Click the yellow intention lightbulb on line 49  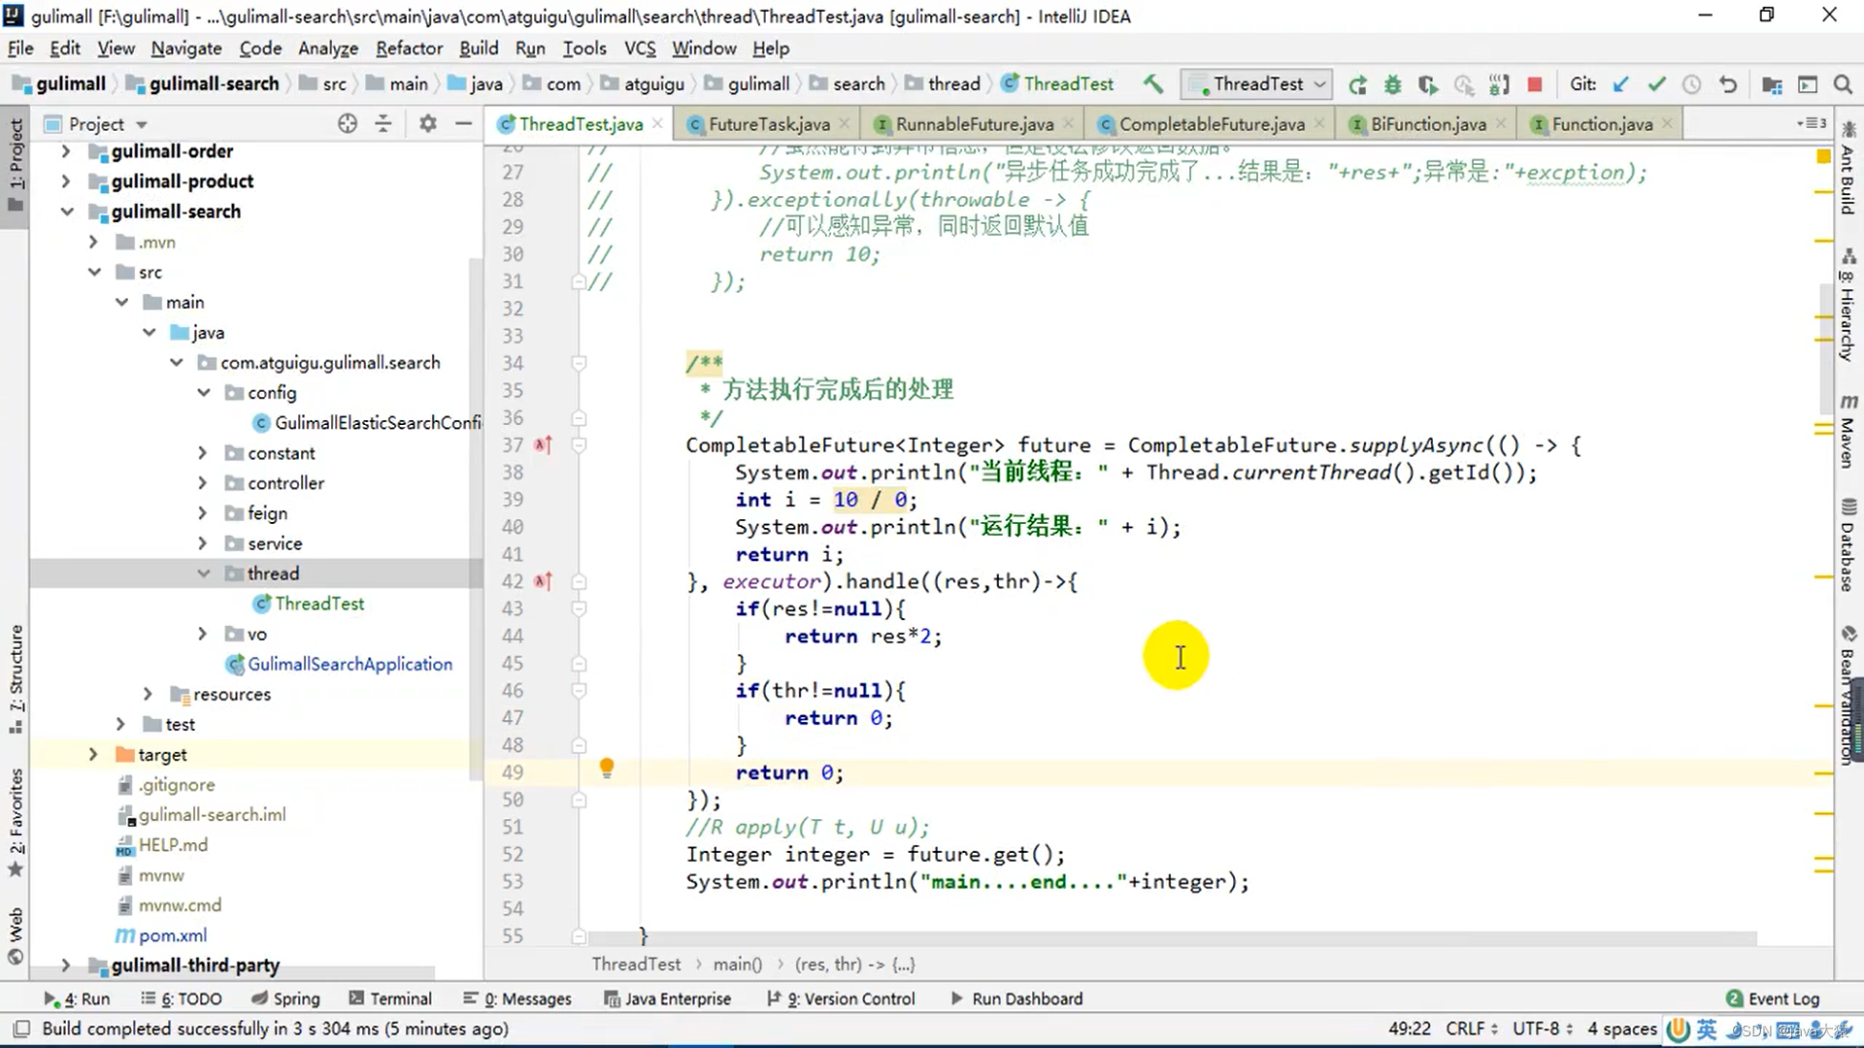607,769
